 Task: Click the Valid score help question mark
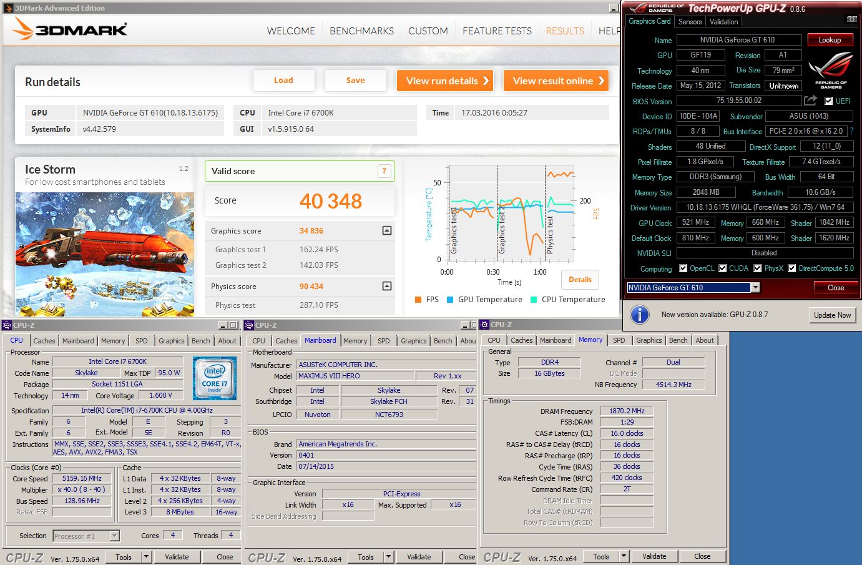384,171
